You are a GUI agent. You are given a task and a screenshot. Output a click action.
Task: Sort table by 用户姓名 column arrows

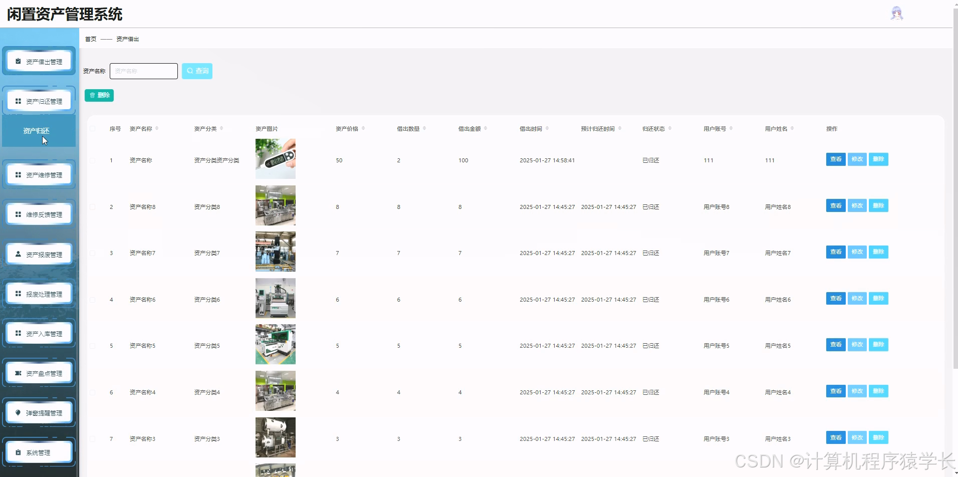(x=792, y=129)
